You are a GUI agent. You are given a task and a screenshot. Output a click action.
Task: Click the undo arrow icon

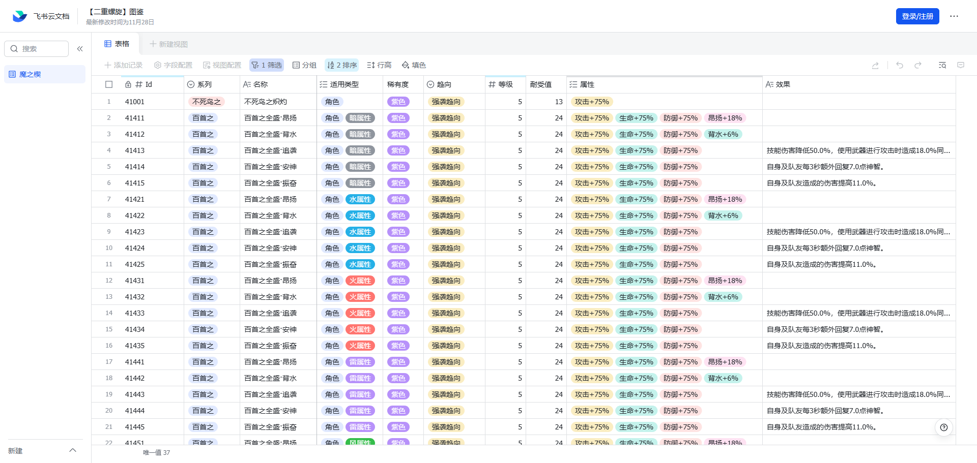(x=900, y=65)
